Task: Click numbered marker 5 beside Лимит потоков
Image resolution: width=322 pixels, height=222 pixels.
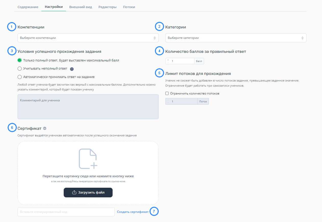Action: point(159,73)
